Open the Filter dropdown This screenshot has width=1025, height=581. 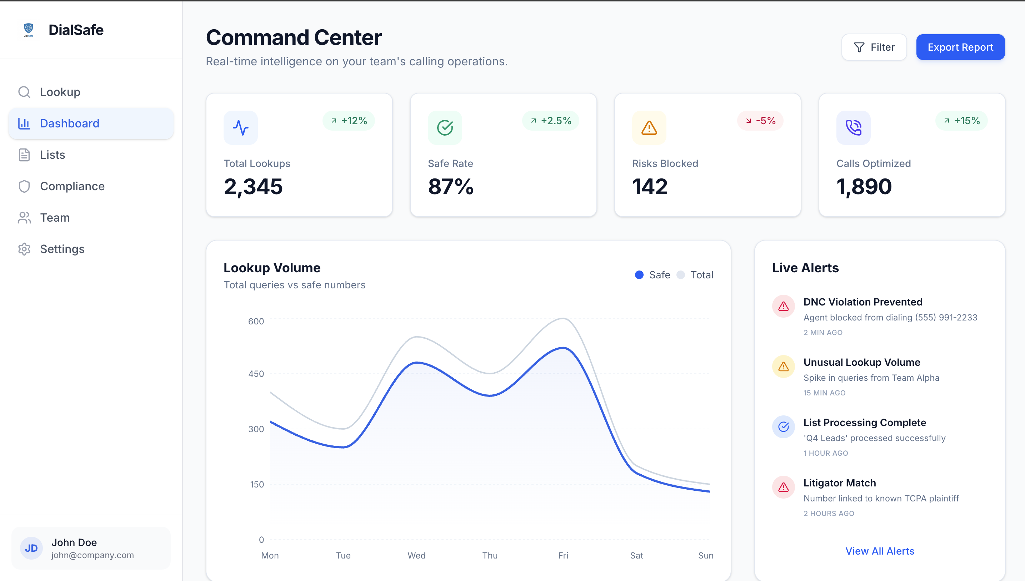point(874,47)
